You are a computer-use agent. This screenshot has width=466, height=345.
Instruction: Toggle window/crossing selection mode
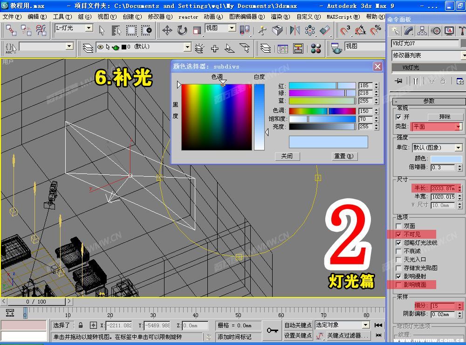pos(146,30)
